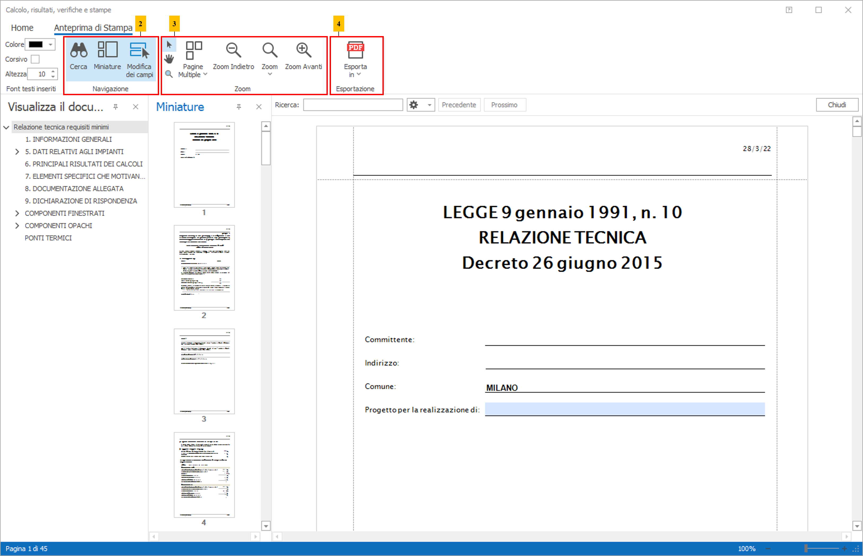Click the Pagina 1 di 45 indicator
This screenshot has height=556, width=863.
(x=26, y=548)
